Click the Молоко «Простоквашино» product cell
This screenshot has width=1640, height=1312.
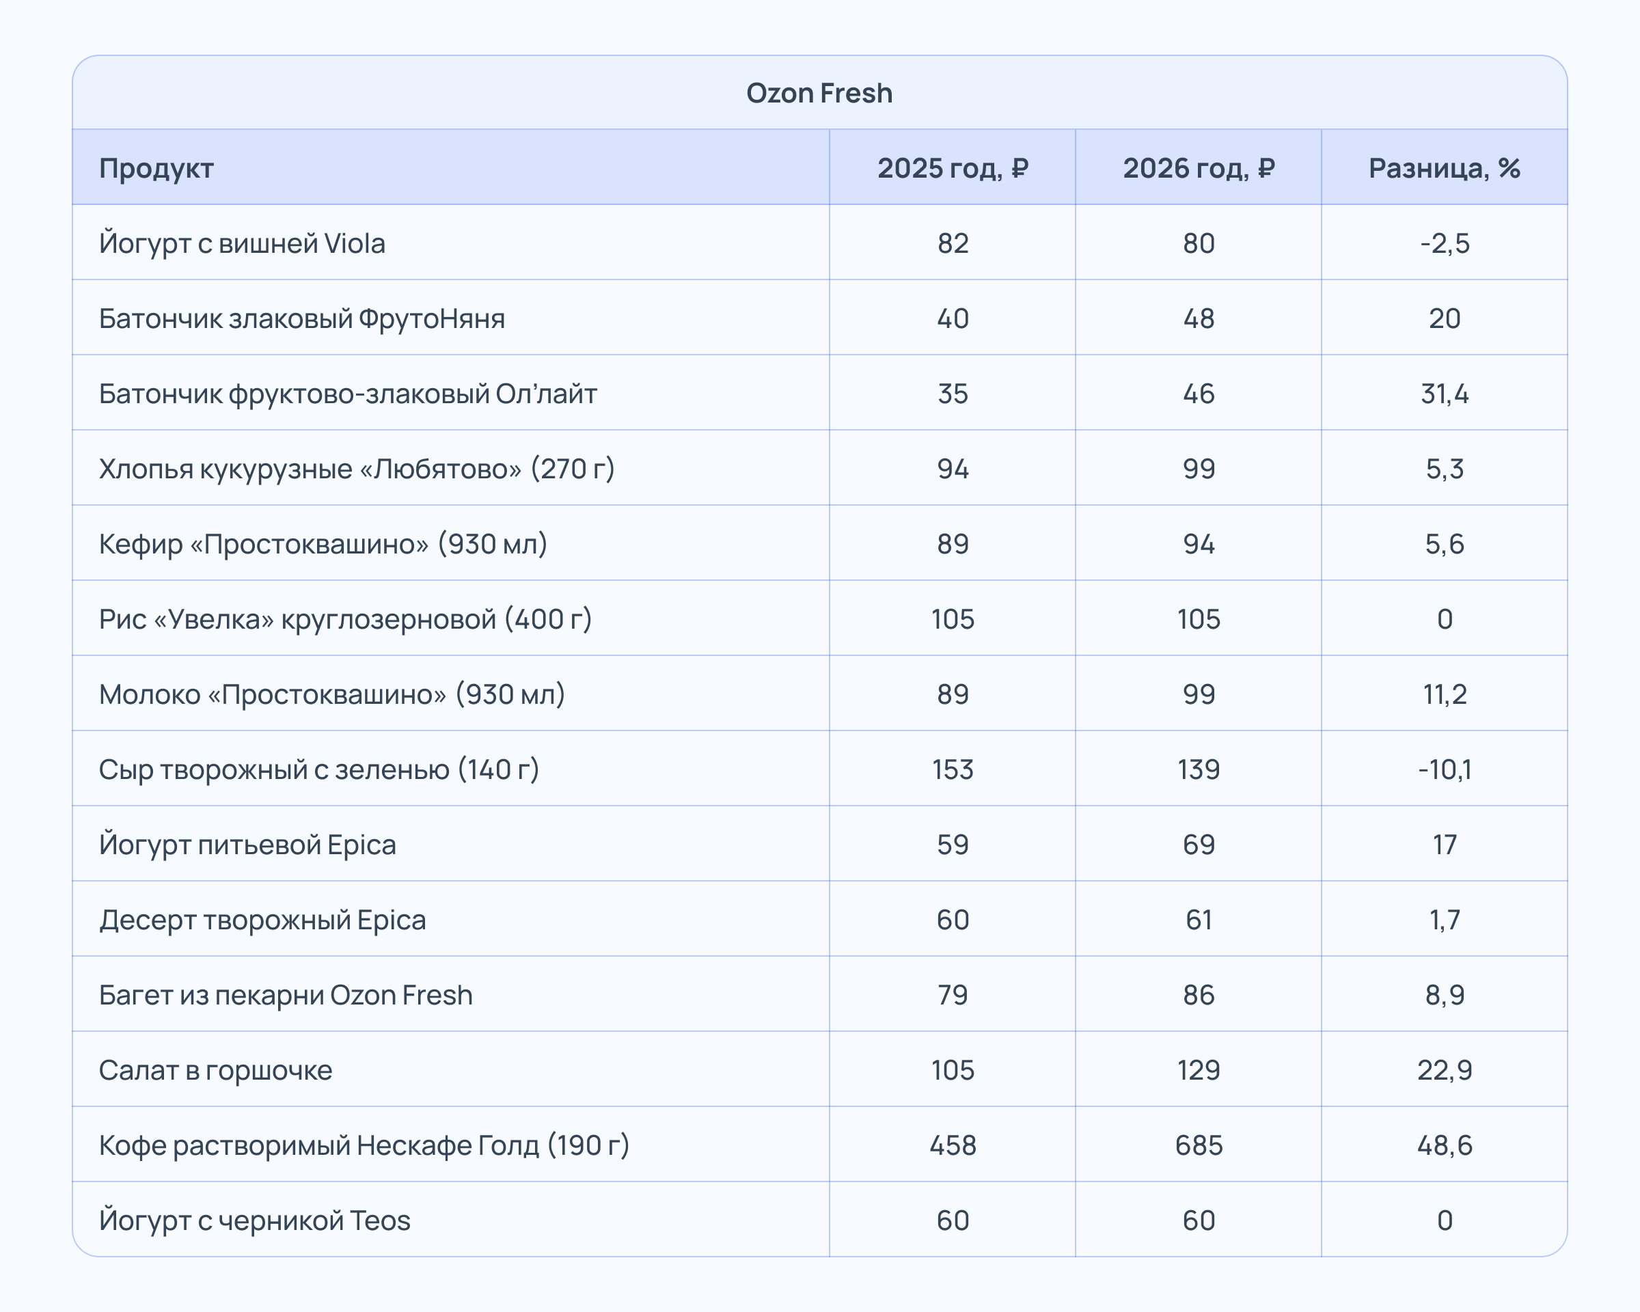tap(331, 694)
